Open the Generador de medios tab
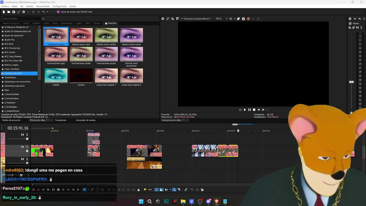Image resolution: width=366 pixels, height=206 pixels. (x=85, y=120)
